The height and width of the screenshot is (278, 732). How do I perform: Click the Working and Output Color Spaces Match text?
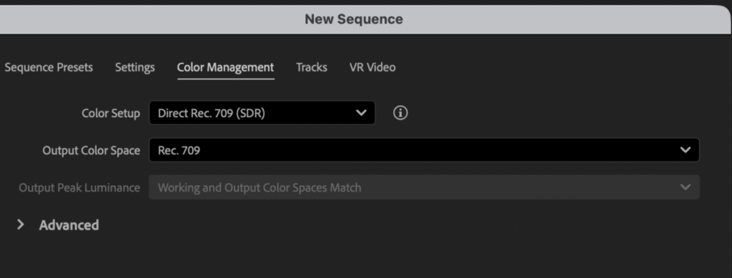tap(259, 188)
